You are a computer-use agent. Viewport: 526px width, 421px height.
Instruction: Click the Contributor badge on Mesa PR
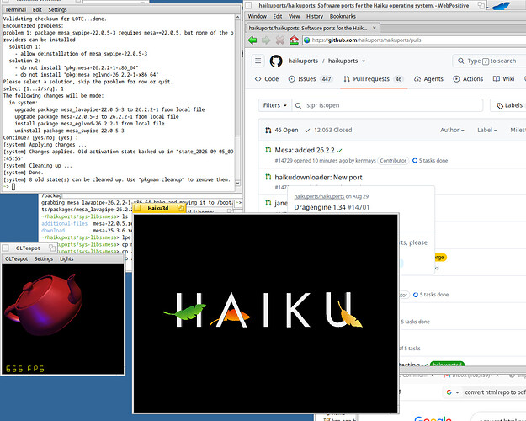pyautogui.click(x=393, y=161)
